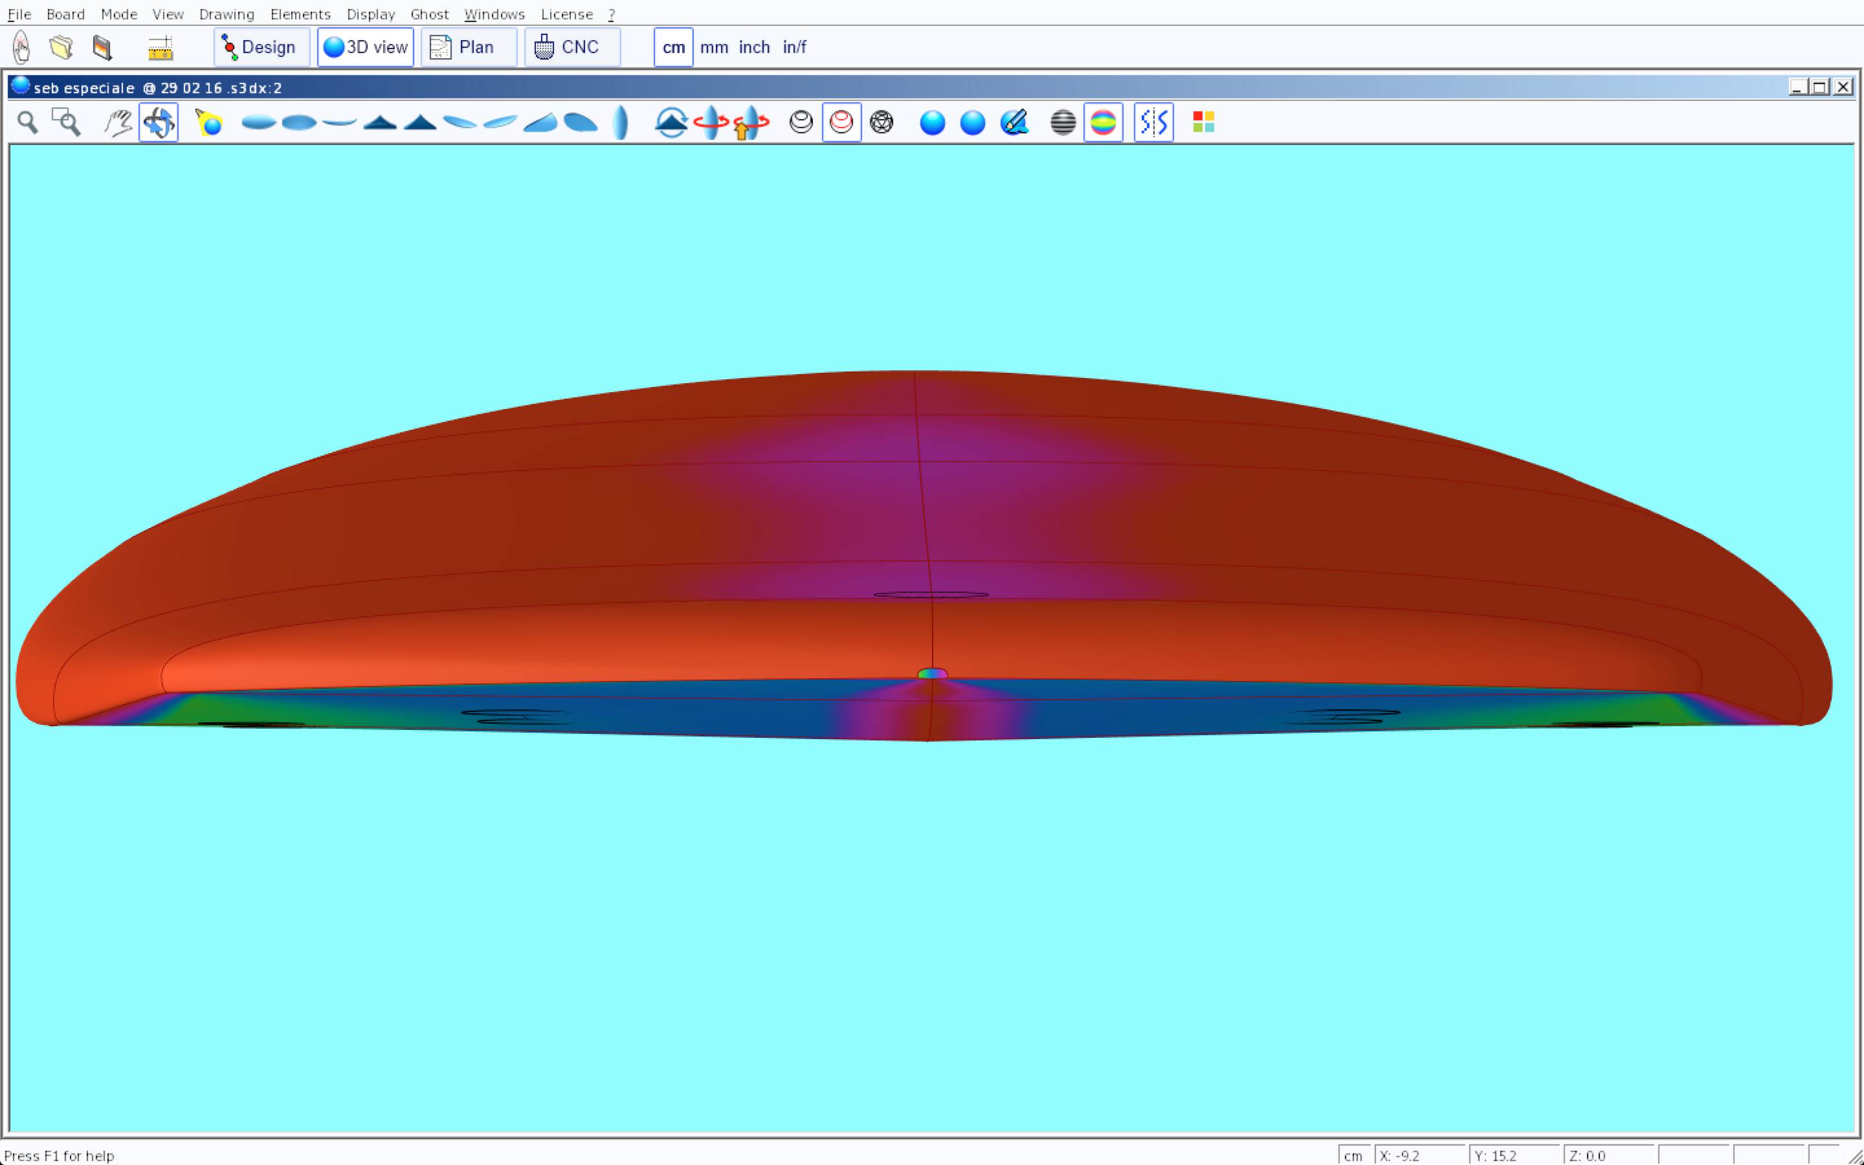The height and width of the screenshot is (1165, 1864).
Task: Toggle the symmetry S|S view icon
Action: pyautogui.click(x=1153, y=122)
